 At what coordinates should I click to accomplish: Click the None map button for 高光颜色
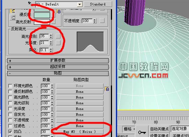(x=80, y=97)
